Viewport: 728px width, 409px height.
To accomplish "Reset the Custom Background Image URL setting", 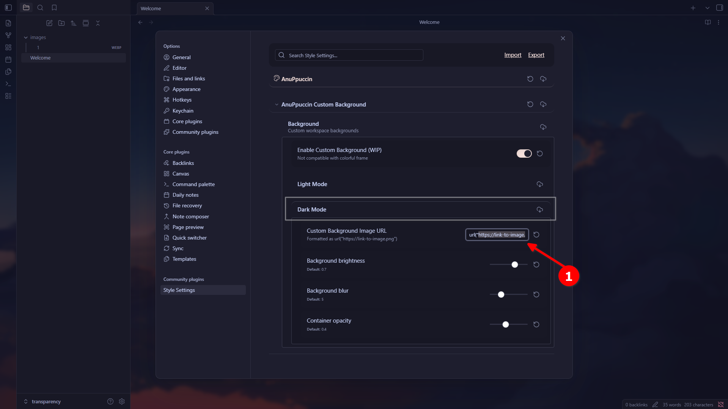I will (x=536, y=235).
